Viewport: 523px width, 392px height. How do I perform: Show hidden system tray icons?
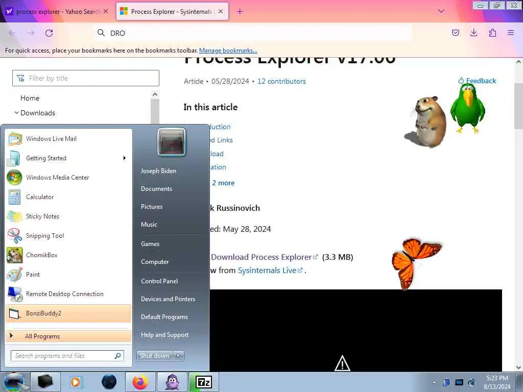[x=434, y=382]
